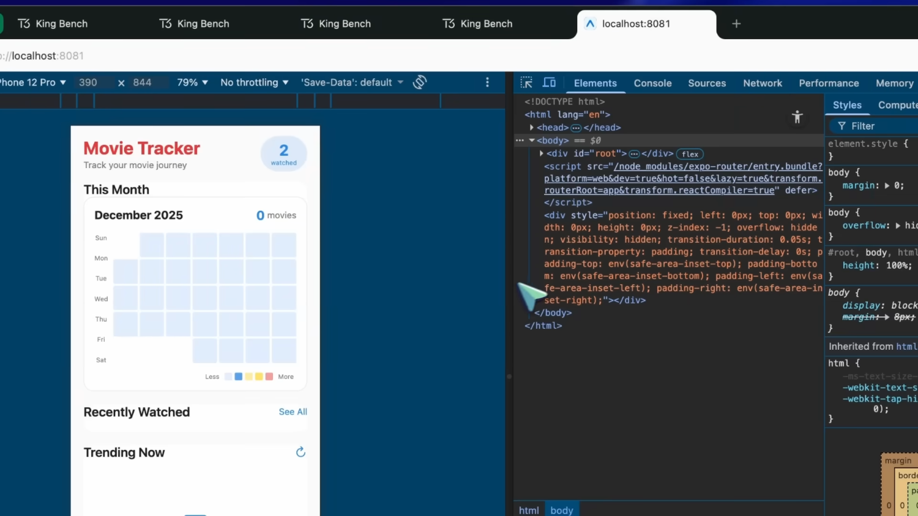Click the palest legend swatch beside Less
918x516 pixels.
228,377
